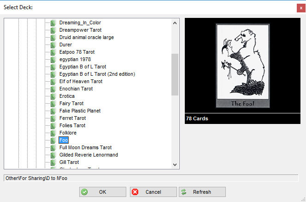Choose Egyptian B of L Tarot (2nd edition)
Image resolution: width=306 pixels, height=202 pixels.
97,74
